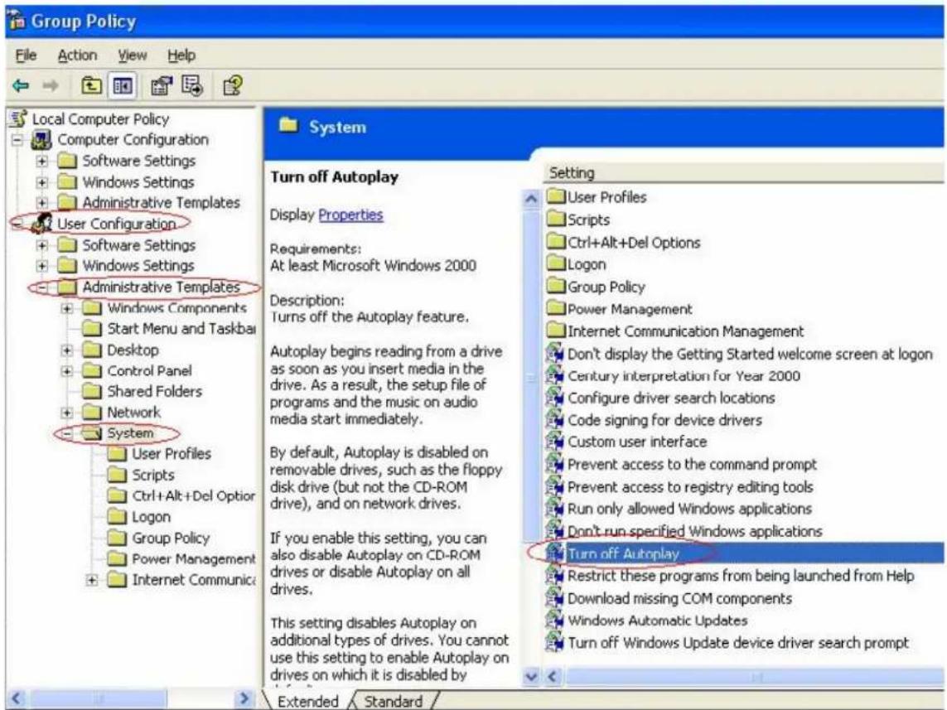Open the Help menu
947x710 pixels.
[x=181, y=56]
